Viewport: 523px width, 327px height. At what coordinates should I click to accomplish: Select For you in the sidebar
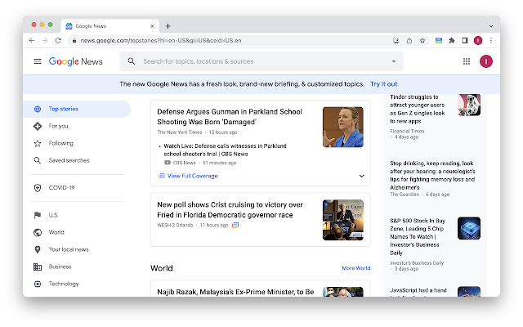(x=59, y=126)
